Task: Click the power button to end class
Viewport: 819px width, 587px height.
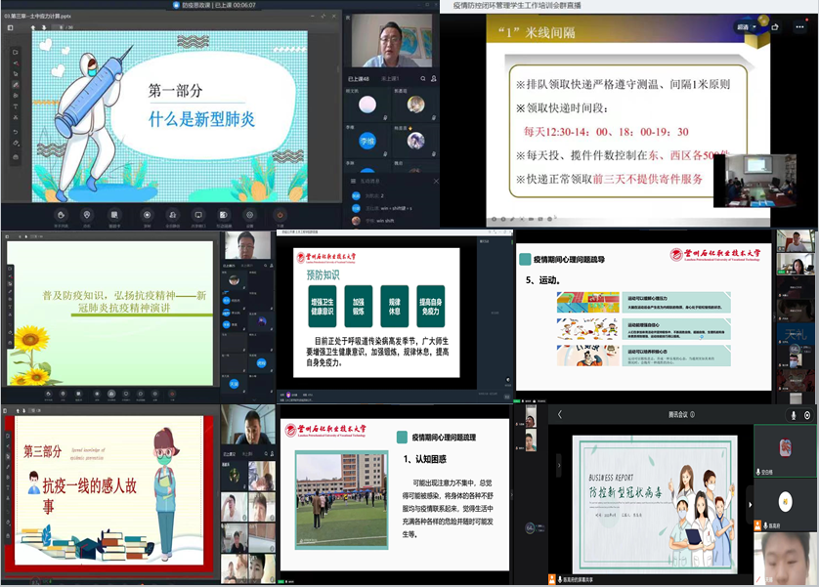Action: point(280,215)
